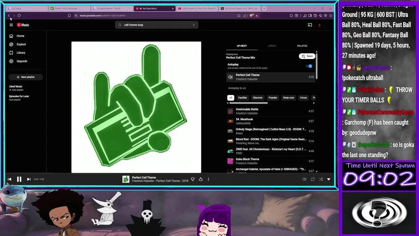
Task: Skip to previous track
Action: (9, 179)
